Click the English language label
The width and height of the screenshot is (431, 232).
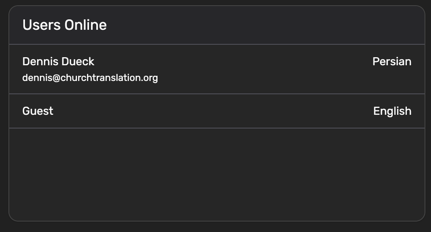(392, 111)
